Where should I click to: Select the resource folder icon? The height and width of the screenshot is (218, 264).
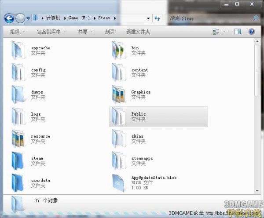(x=18, y=138)
